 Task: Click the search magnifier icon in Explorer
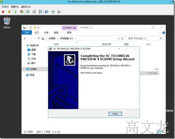(161, 38)
